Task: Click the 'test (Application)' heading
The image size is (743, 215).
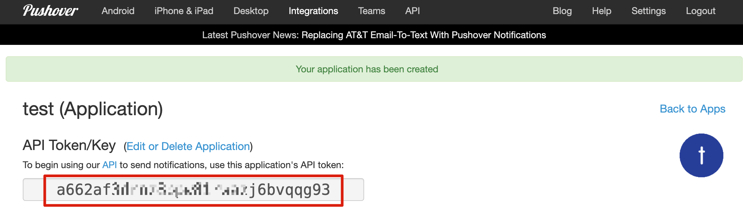Action: pyautogui.click(x=93, y=109)
